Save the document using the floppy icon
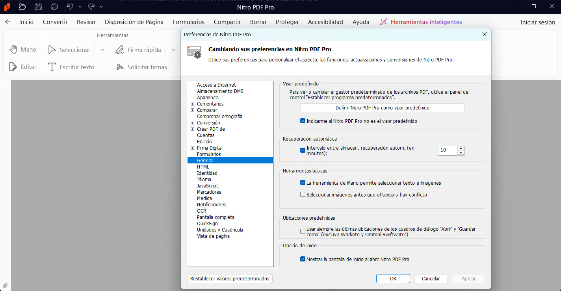This screenshot has height=291, width=561. [38, 7]
